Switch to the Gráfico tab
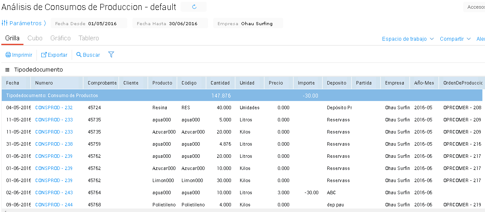 (x=60, y=38)
